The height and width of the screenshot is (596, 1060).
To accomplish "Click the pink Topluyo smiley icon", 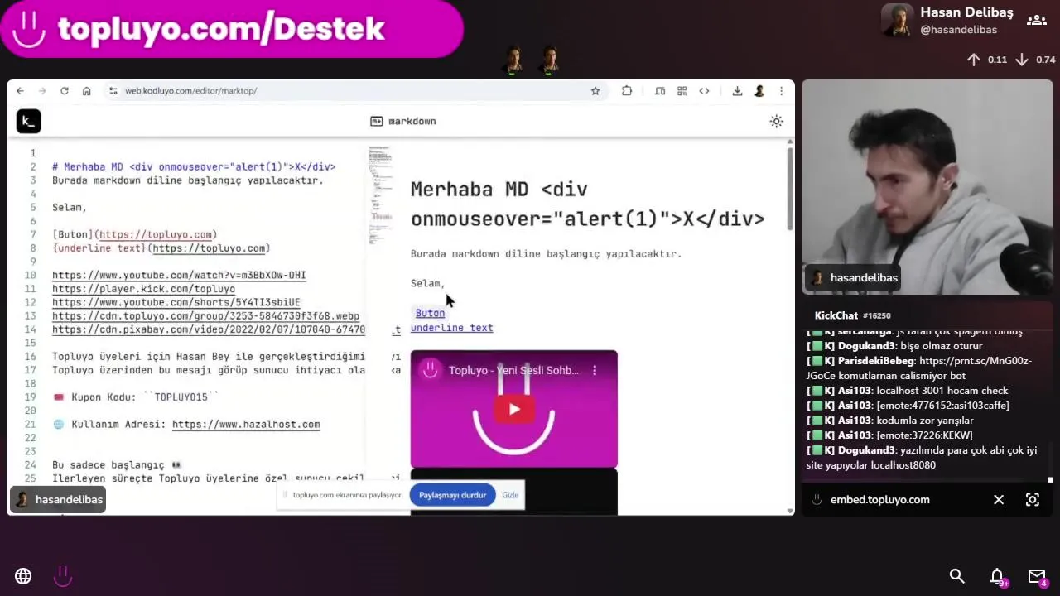I will point(63,576).
